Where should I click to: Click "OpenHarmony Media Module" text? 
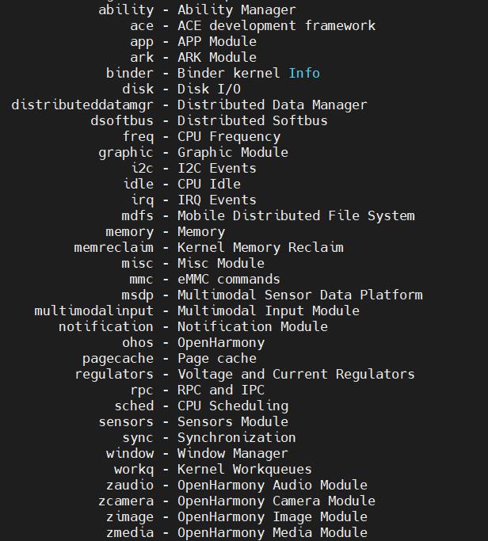click(x=273, y=532)
